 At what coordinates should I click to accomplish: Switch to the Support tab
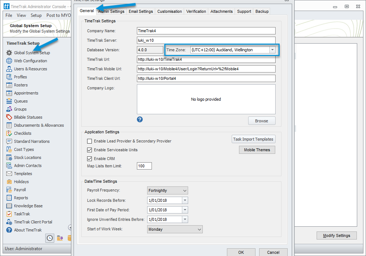[244, 11]
